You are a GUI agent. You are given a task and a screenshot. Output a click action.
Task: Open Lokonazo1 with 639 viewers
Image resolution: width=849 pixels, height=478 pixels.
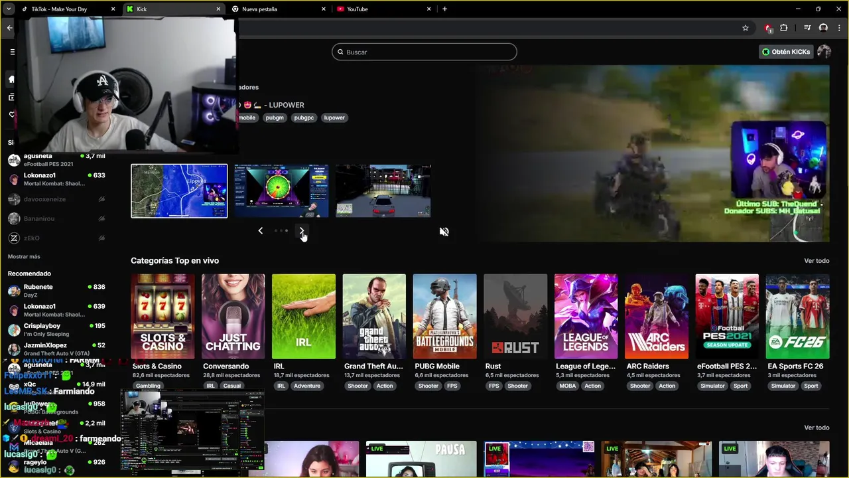tap(56, 310)
